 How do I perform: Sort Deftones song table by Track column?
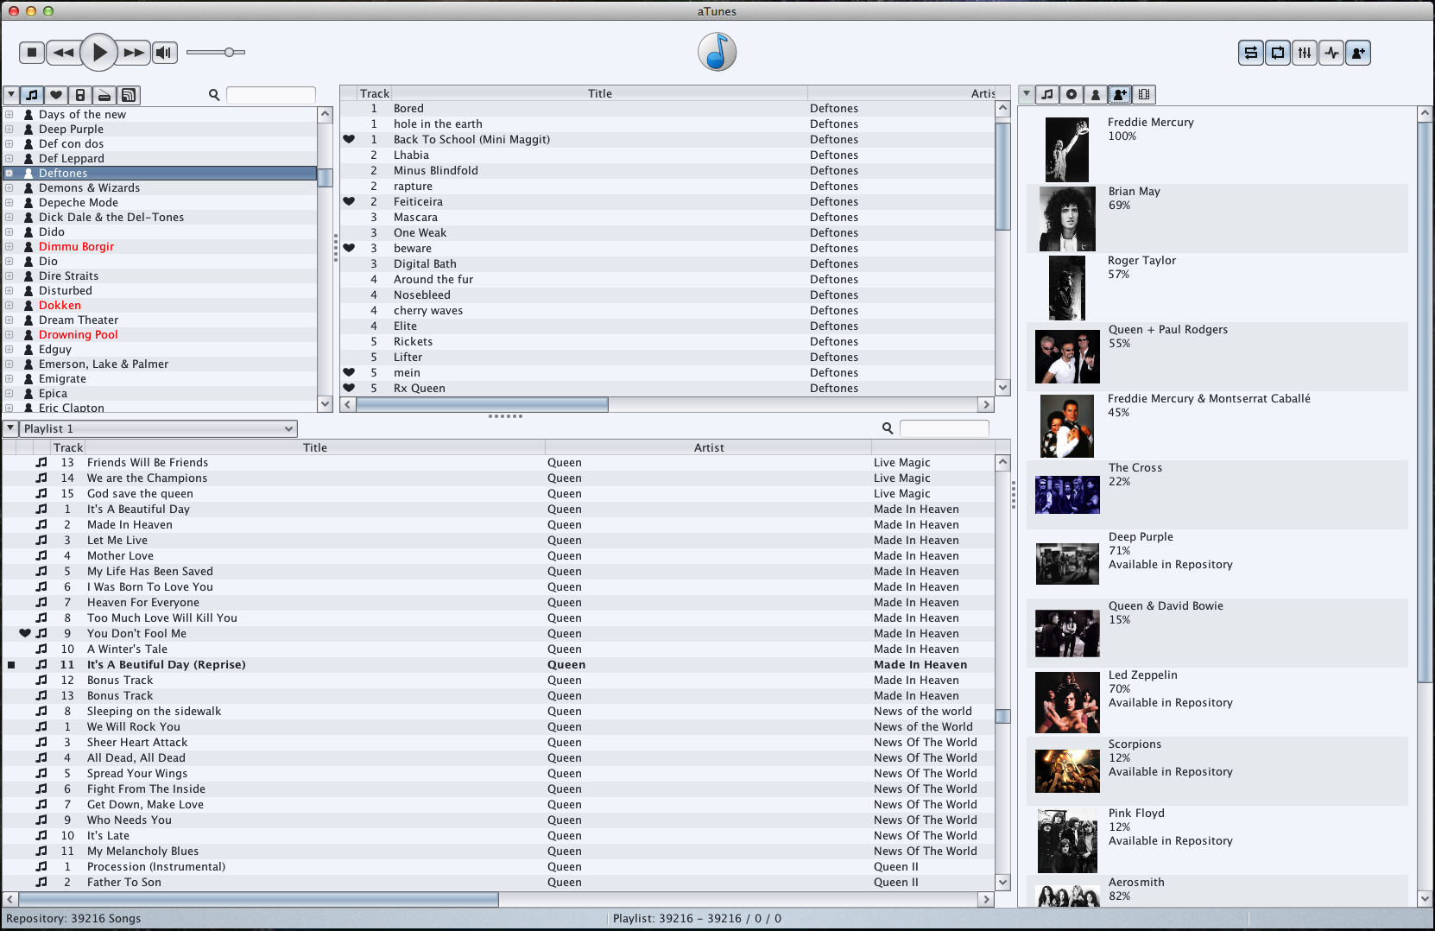375,93
